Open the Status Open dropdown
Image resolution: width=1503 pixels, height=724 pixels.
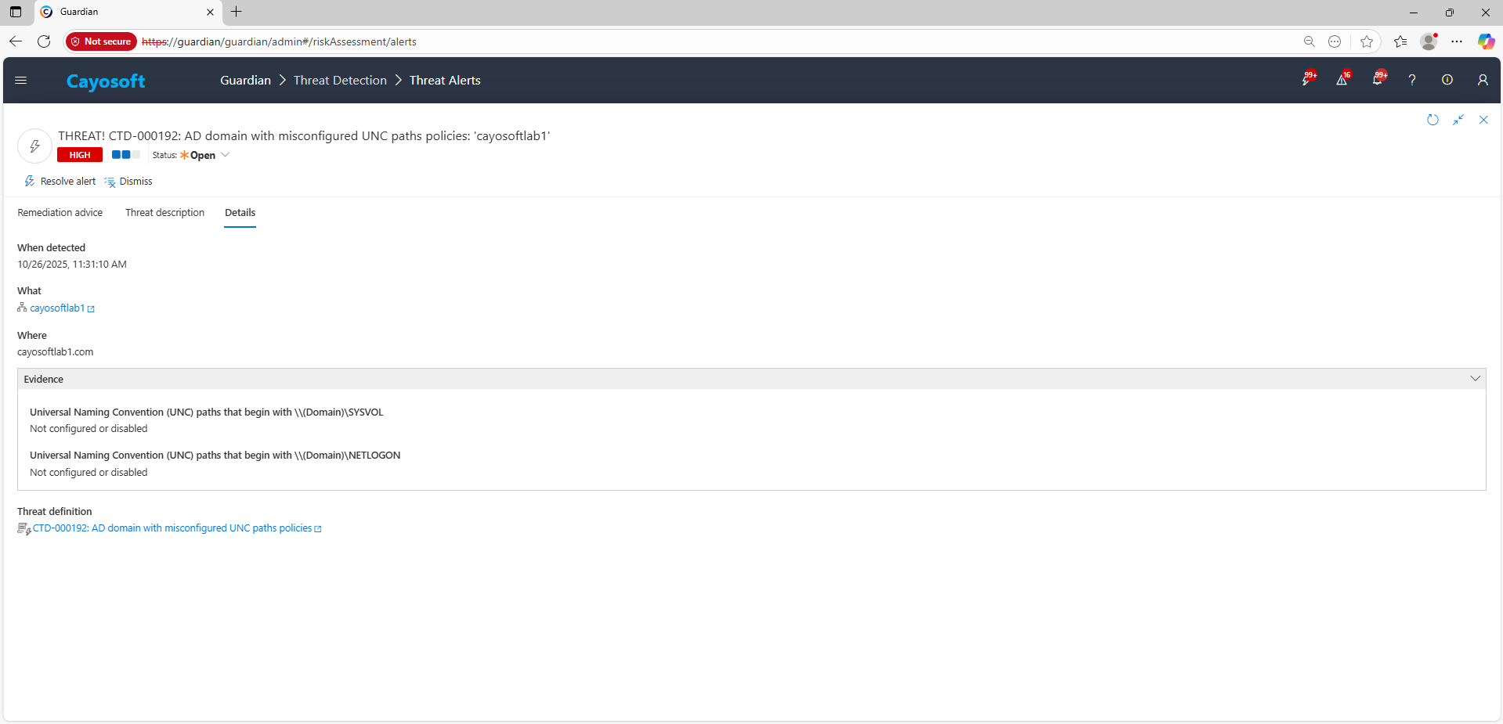204,155
